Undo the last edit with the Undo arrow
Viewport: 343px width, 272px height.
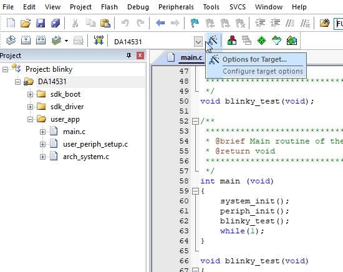click(x=125, y=22)
